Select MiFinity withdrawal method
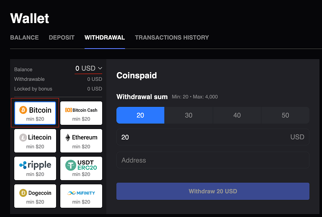 [81, 196]
